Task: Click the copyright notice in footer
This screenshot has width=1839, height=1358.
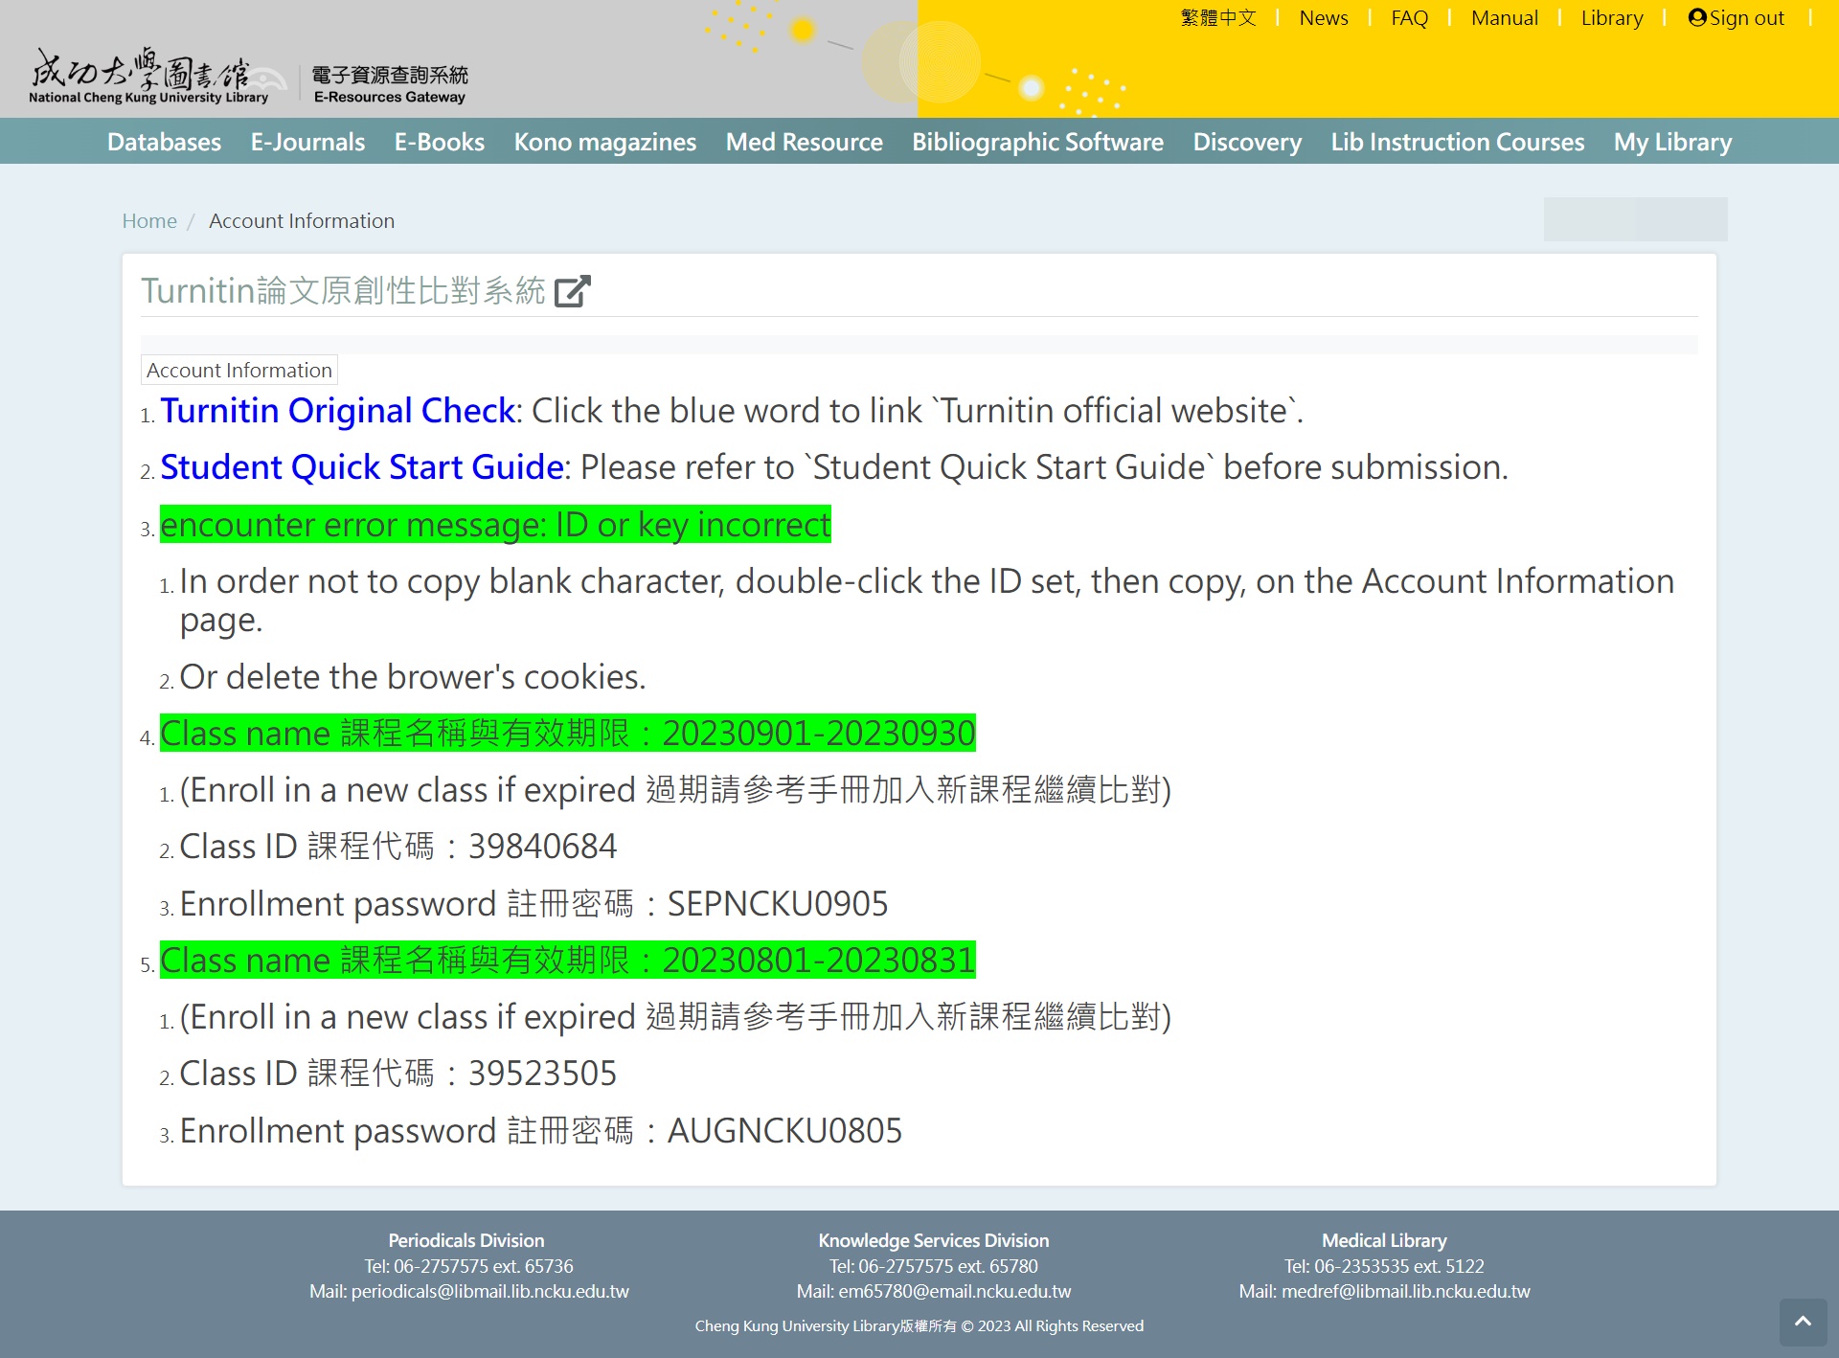Action: [919, 1325]
